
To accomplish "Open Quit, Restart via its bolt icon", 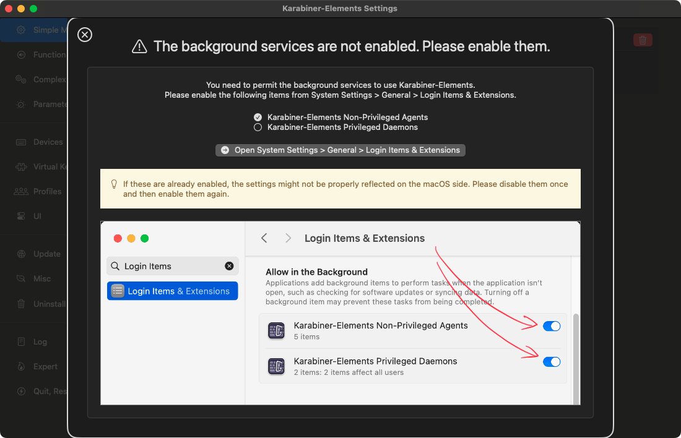I will click(x=21, y=391).
